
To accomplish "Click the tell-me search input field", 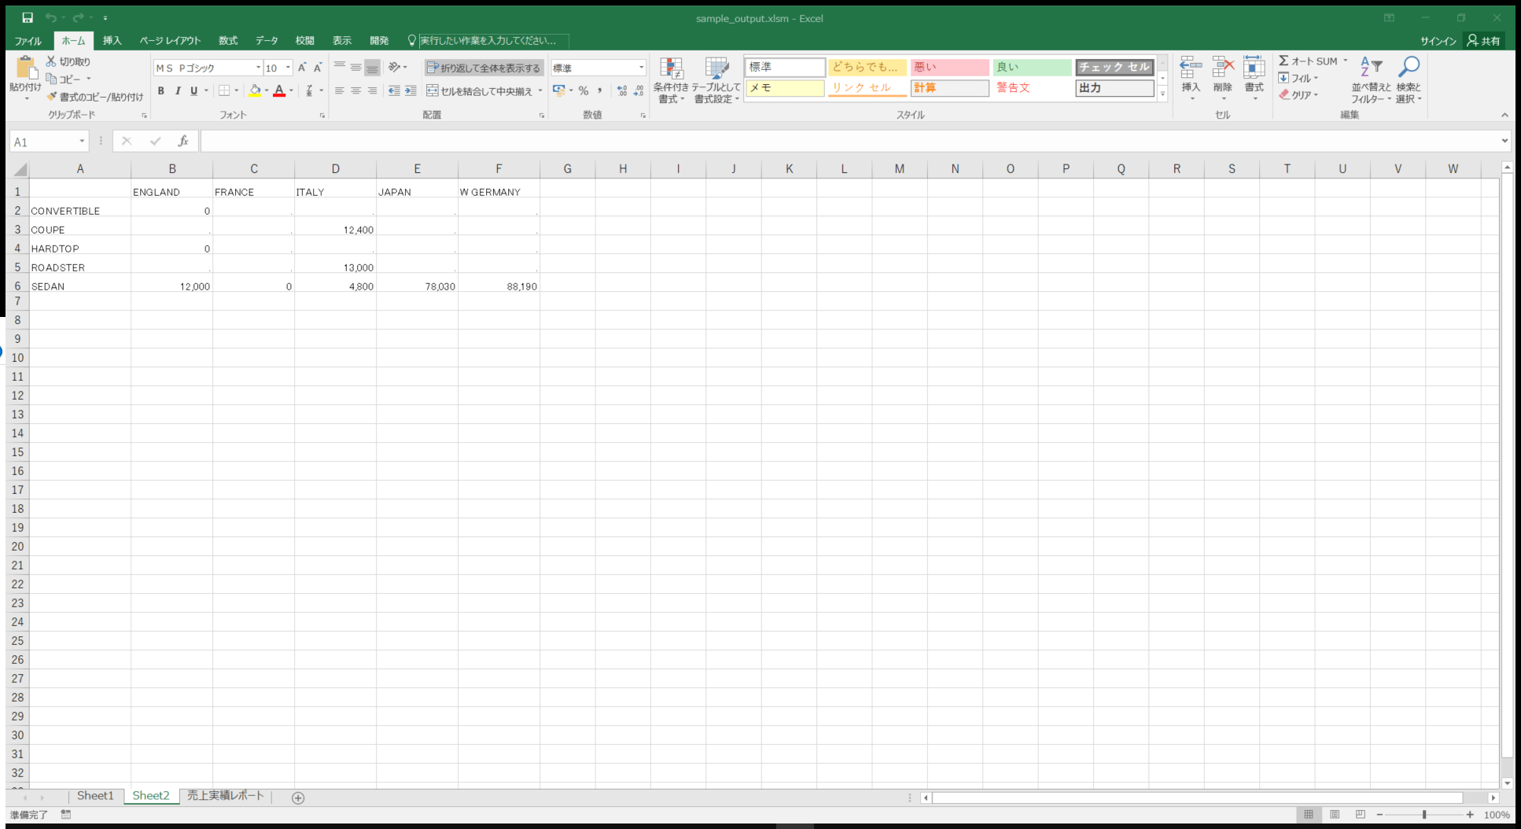I will 493,41.
